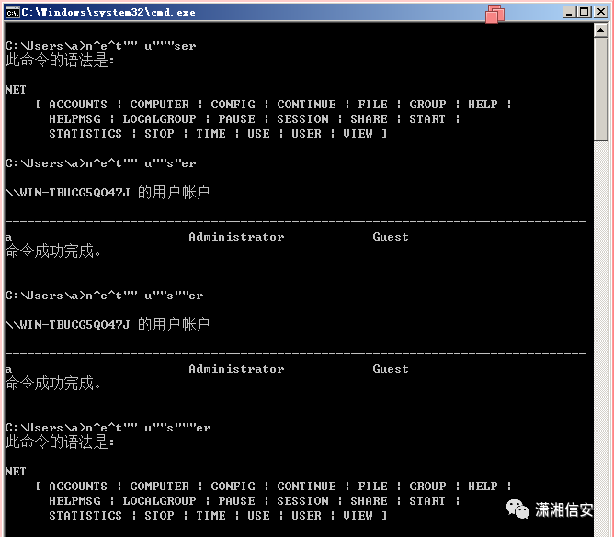Click ACCOUNTS in the bottom NET syntax list

tap(78, 487)
